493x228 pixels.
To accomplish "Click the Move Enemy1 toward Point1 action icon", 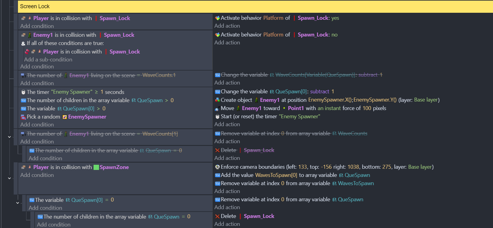I will (217, 109).
